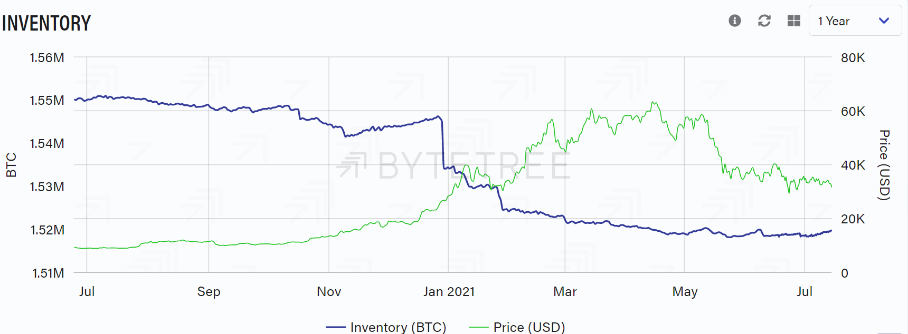Expand the range selector using chevron arrow
The width and height of the screenshot is (908, 334).
[x=884, y=21]
